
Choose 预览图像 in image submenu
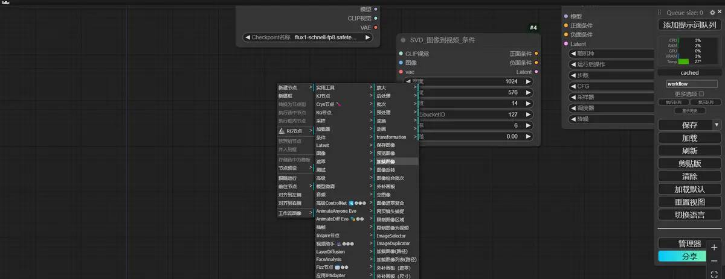tap(396, 154)
